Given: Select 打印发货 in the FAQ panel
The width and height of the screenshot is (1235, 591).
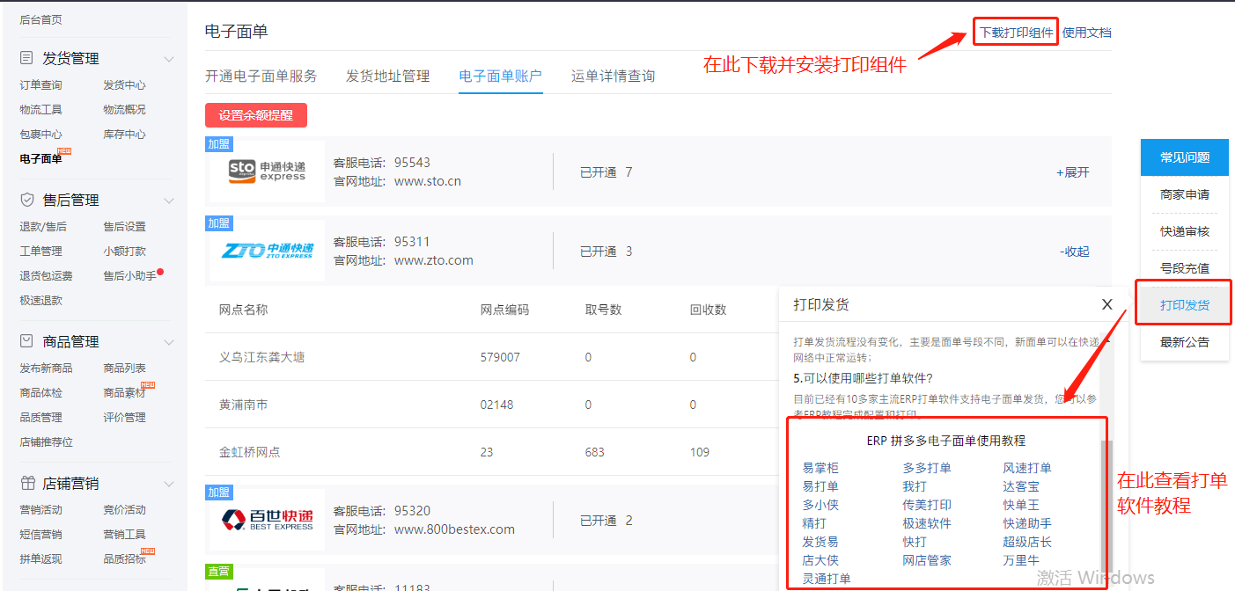Looking at the screenshot, I should tap(1184, 305).
